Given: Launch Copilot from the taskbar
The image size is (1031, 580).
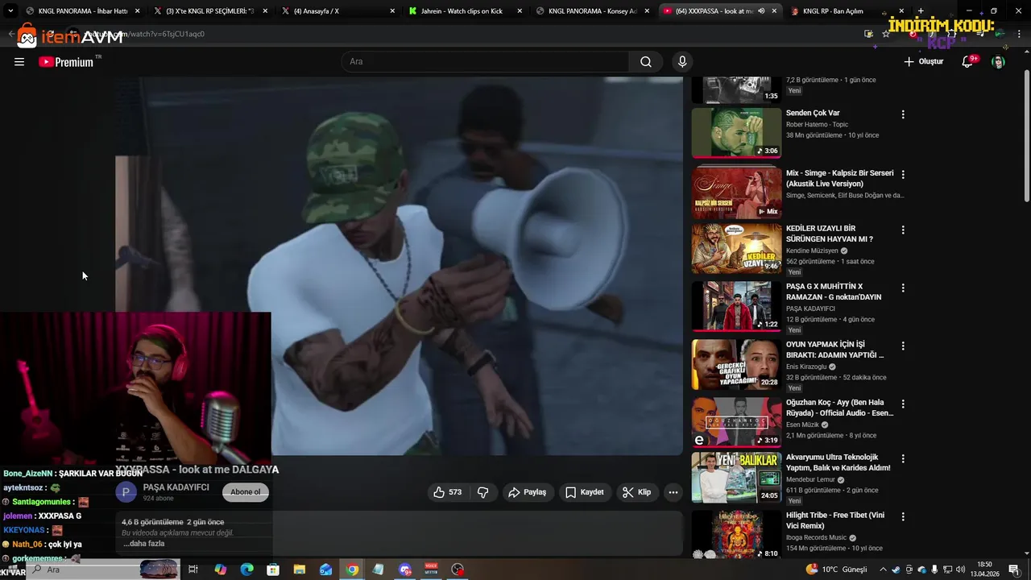Looking at the screenshot, I should 220,570.
